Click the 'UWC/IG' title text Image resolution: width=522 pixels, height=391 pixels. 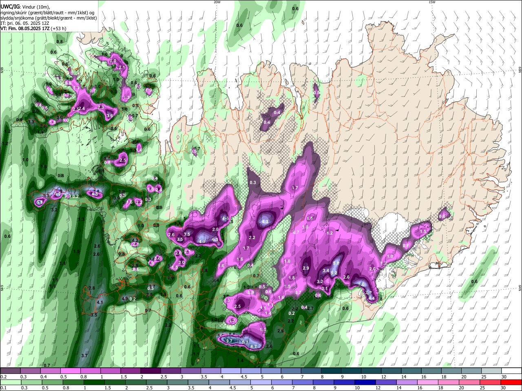pos(10,7)
